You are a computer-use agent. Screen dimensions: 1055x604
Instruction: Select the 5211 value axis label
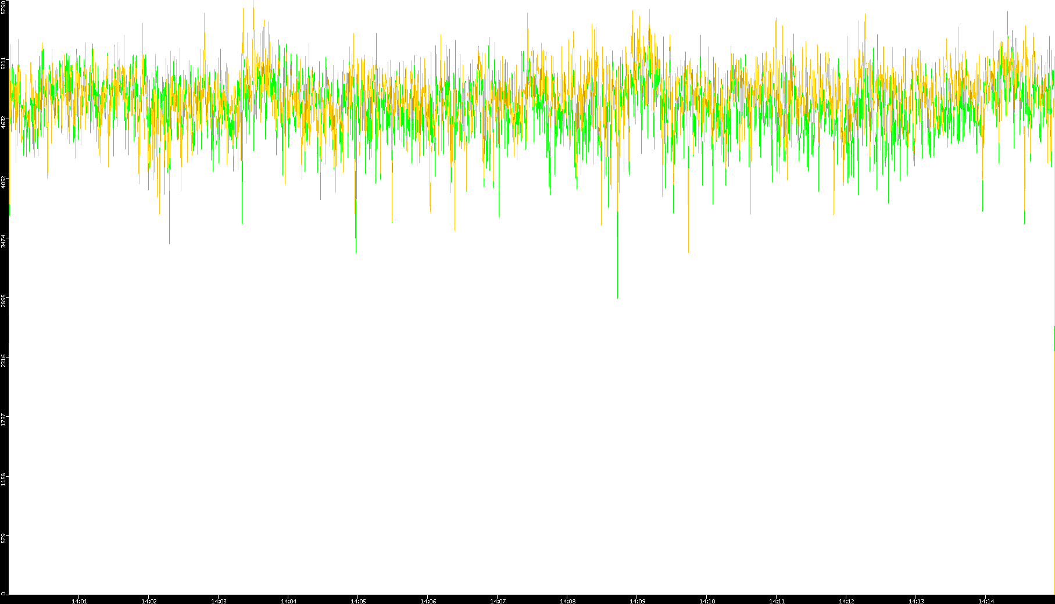pos(3,63)
